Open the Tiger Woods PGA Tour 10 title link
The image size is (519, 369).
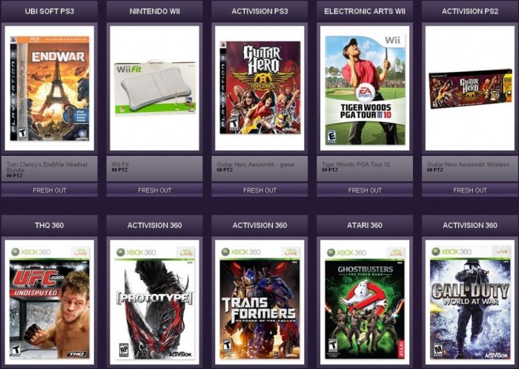(x=356, y=164)
